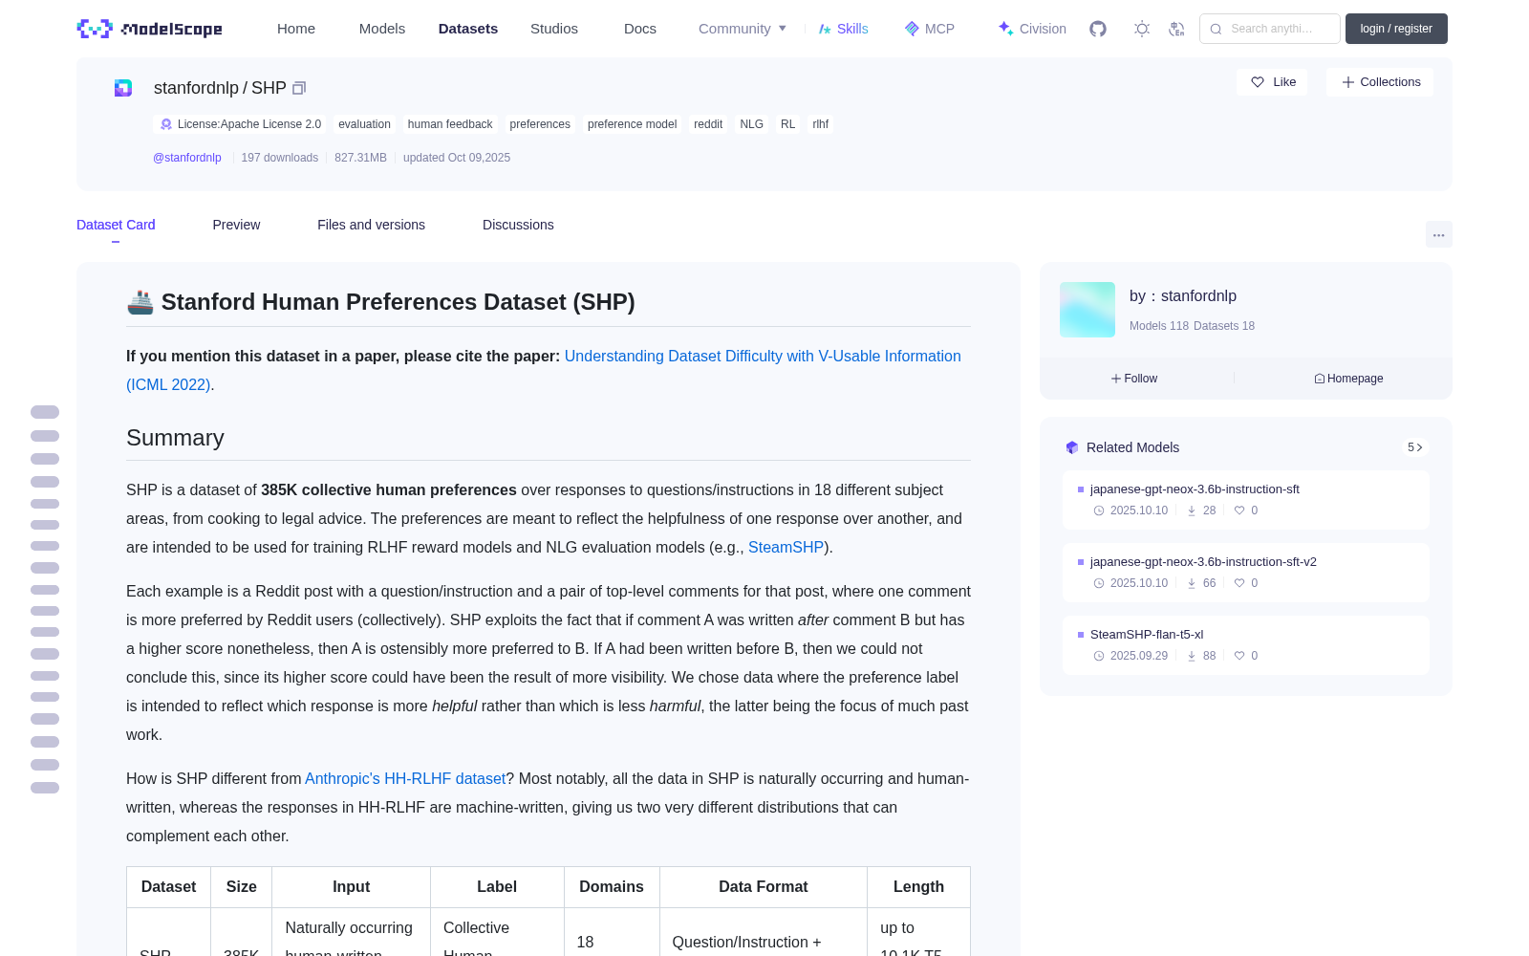Add dataset to Collections
The width and height of the screenshot is (1529, 956).
(1380, 82)
